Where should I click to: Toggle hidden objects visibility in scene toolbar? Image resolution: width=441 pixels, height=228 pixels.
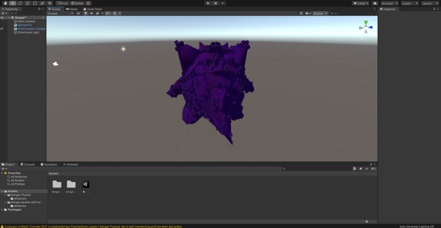[108, 13]
